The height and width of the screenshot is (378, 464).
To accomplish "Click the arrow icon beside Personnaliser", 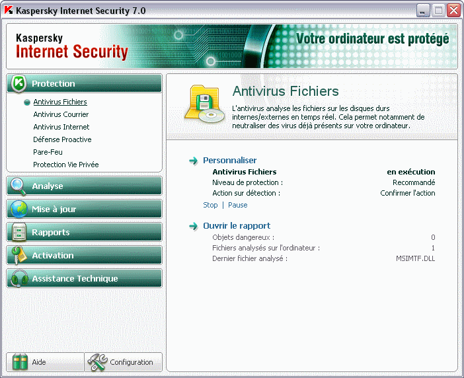I will point(194,161).
